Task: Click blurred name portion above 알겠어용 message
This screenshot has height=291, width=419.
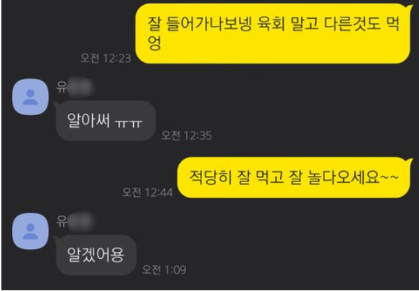Action: click(80, 221)
